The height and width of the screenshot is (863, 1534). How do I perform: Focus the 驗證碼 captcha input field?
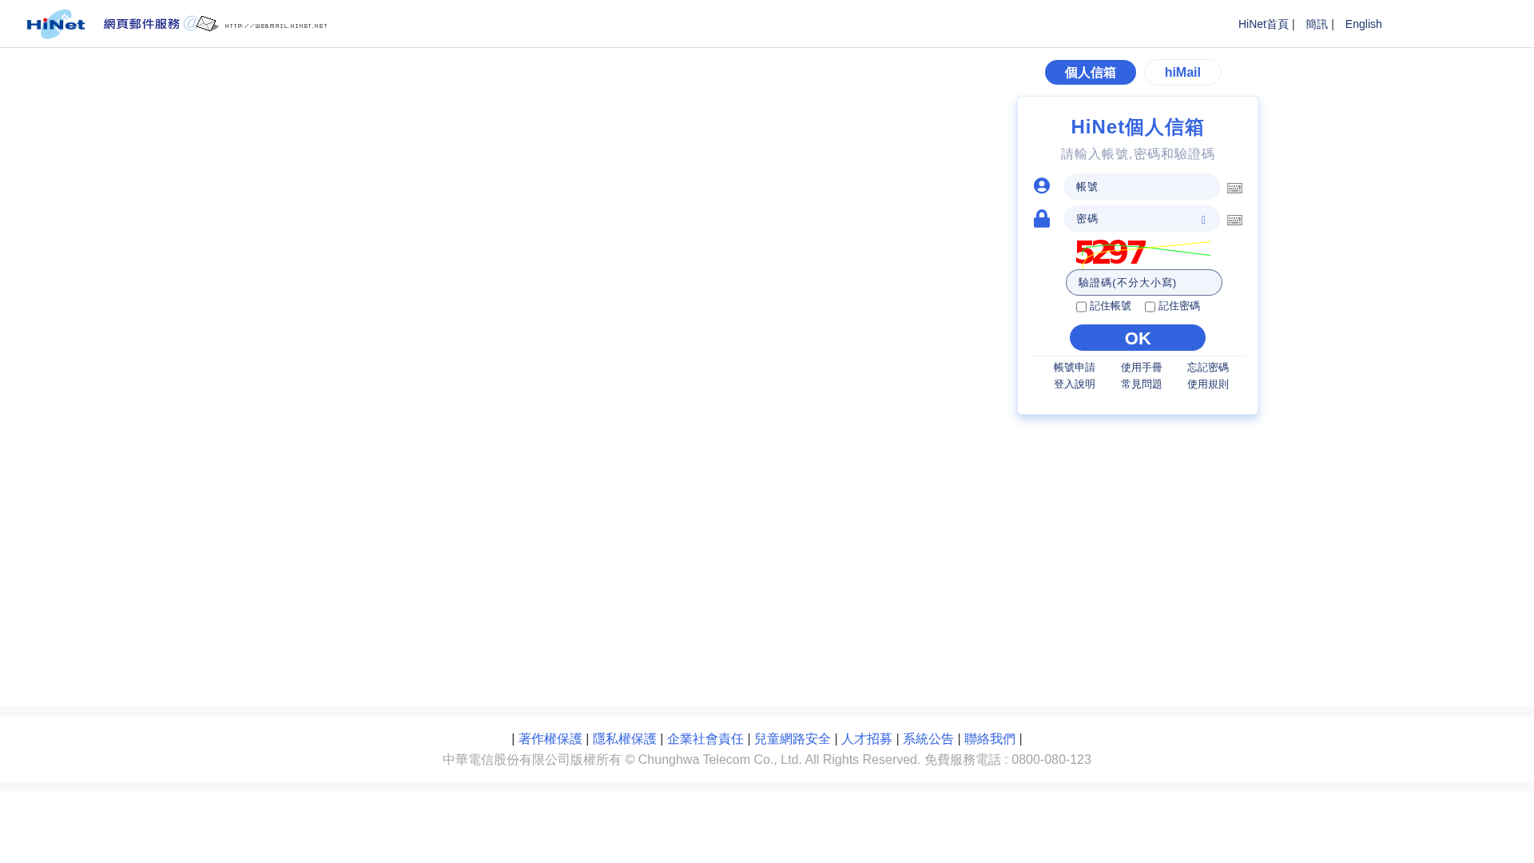pyautogui.click(x=1143, y=283)
